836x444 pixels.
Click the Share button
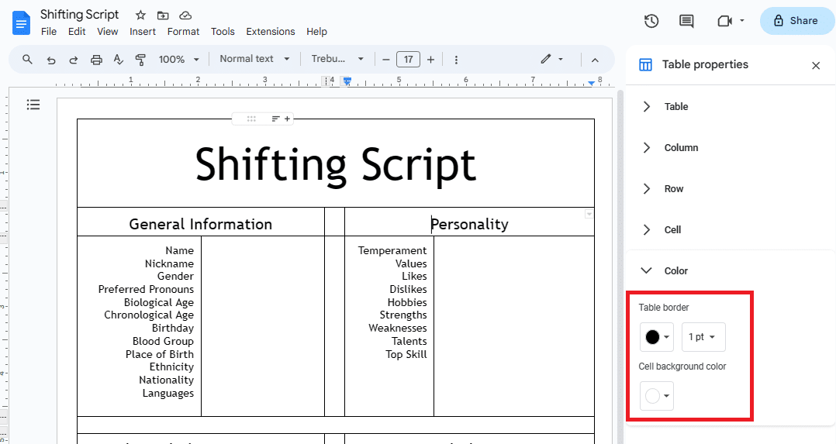(796, 21)
